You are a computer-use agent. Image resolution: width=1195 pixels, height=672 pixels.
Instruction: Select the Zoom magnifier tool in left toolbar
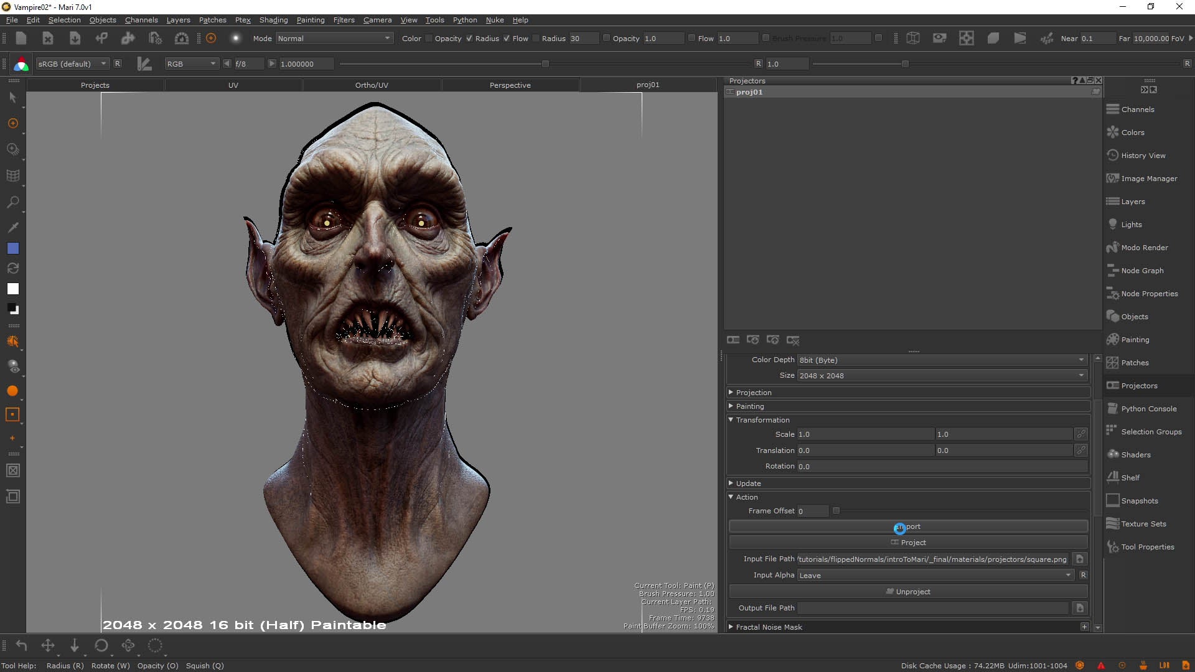tap(12, 202)
